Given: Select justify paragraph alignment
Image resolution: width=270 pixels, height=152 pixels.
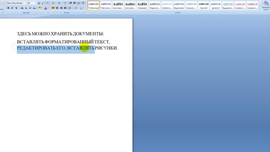Looking at the screenshot, I should (65, 8).
